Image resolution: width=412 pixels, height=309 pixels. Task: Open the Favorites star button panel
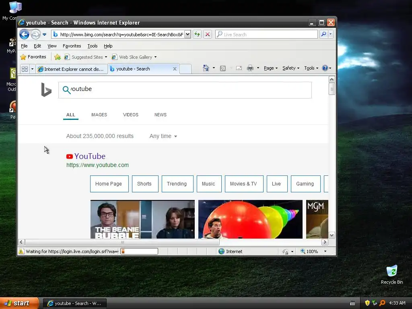pyautogui.click(x=33, y=57)
